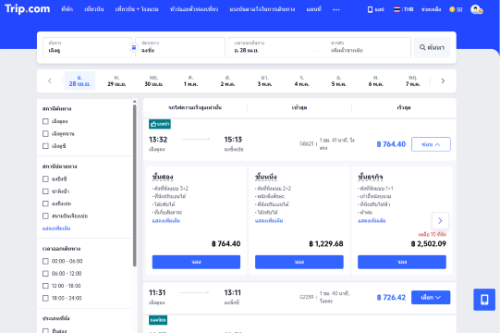Viewport: 500px width, 333px height.
Task: Book the first class ฿1,229.68 ticket
Action: [299, 262]
